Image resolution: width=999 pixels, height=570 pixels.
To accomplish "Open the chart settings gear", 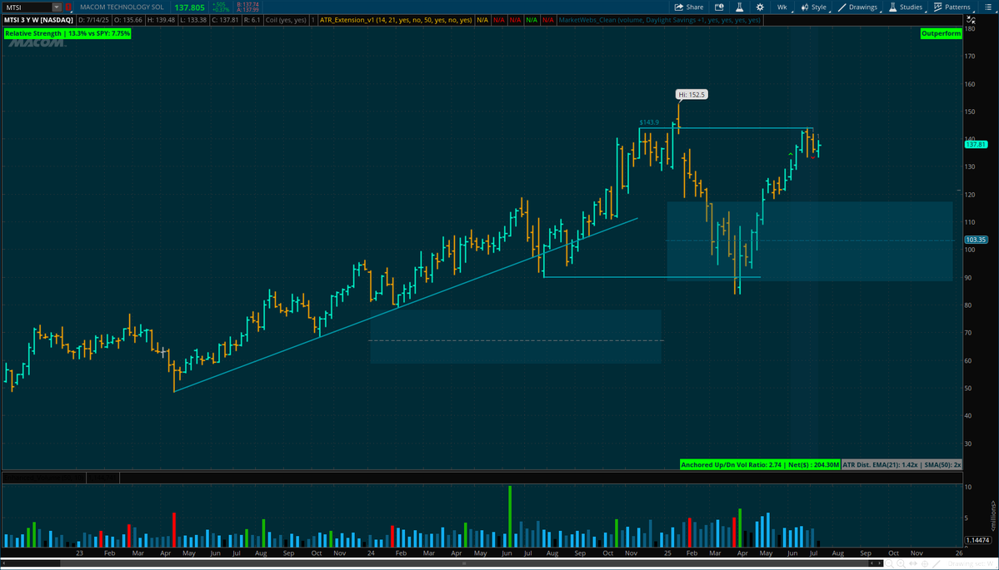I will [x=760, y=7].
